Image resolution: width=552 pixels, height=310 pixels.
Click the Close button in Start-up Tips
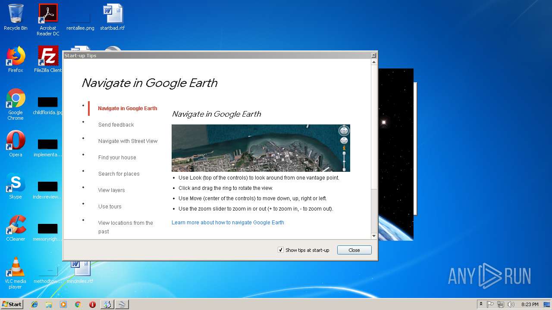coord(354,250)
